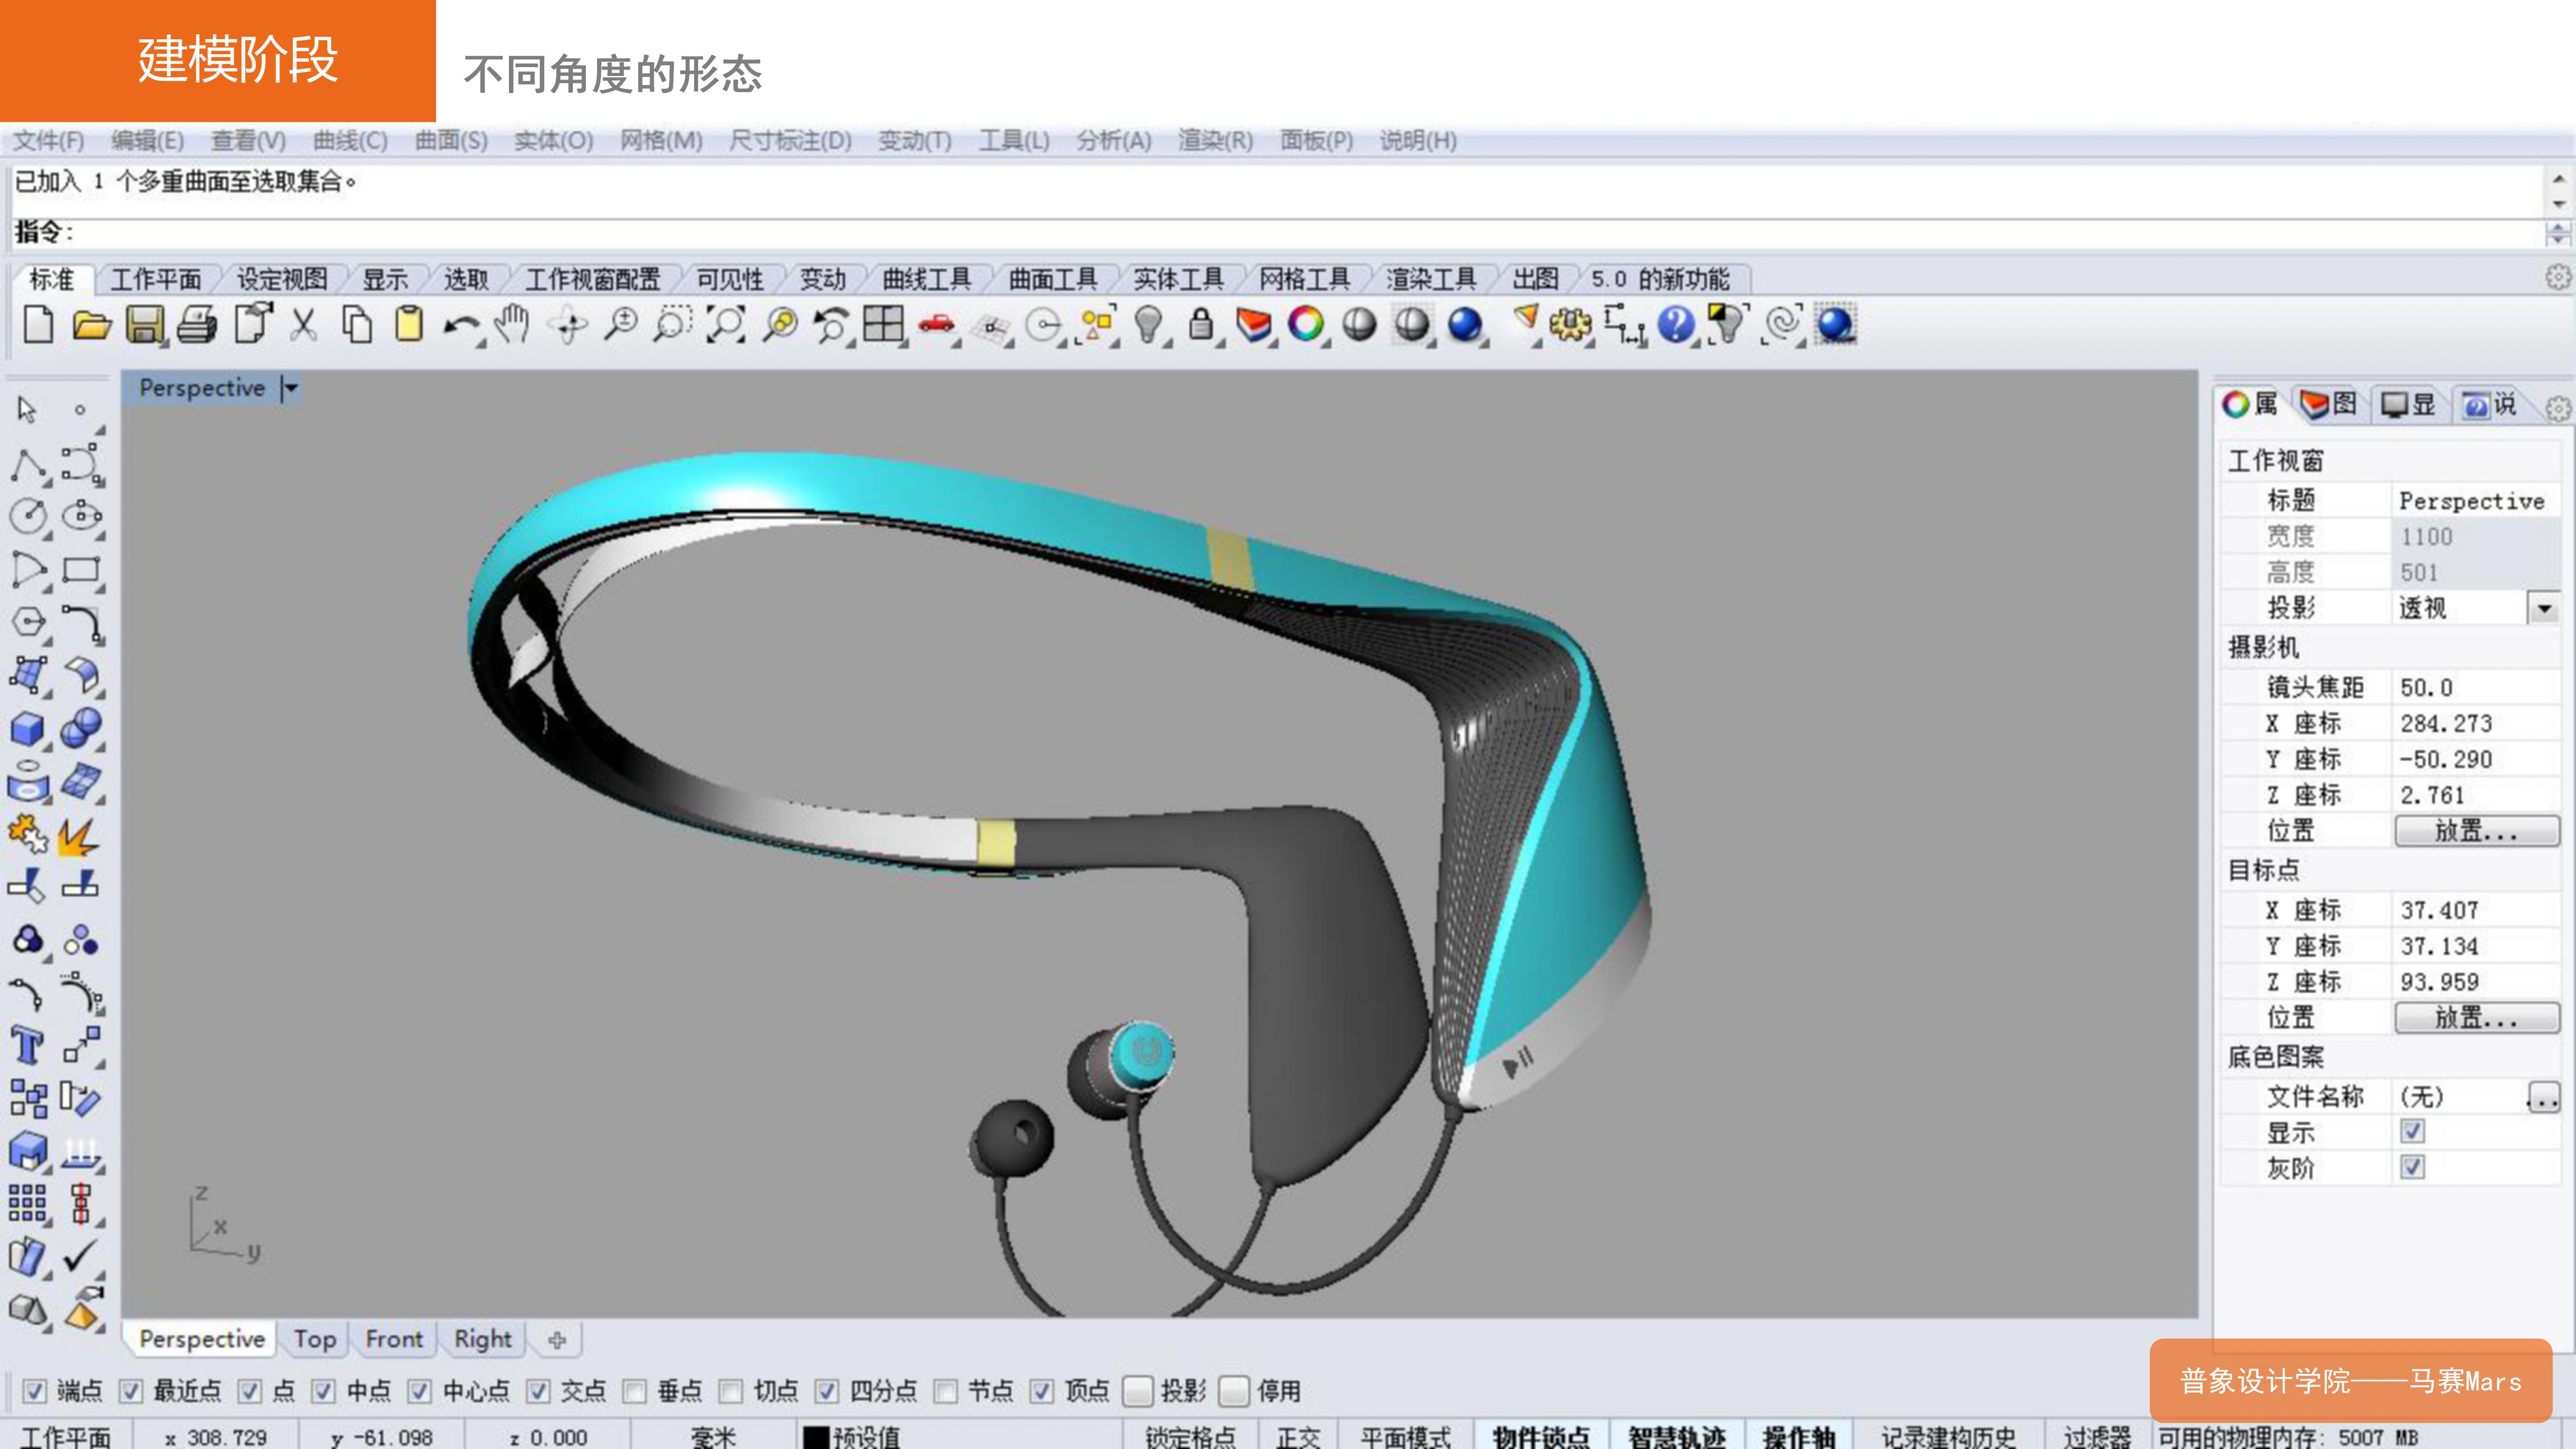2576x1449 pixels.
Task: Switch to the 曲面工具 toolbar tab
Action: (x=1053, y=280)
